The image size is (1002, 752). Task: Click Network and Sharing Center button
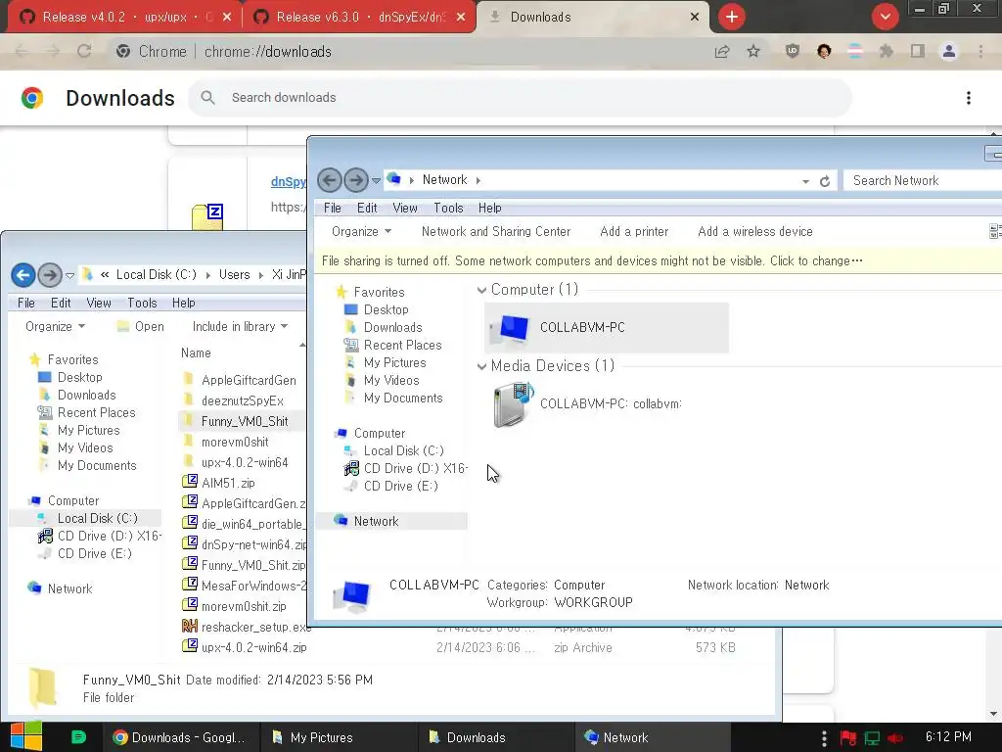(x=496, y=231)
